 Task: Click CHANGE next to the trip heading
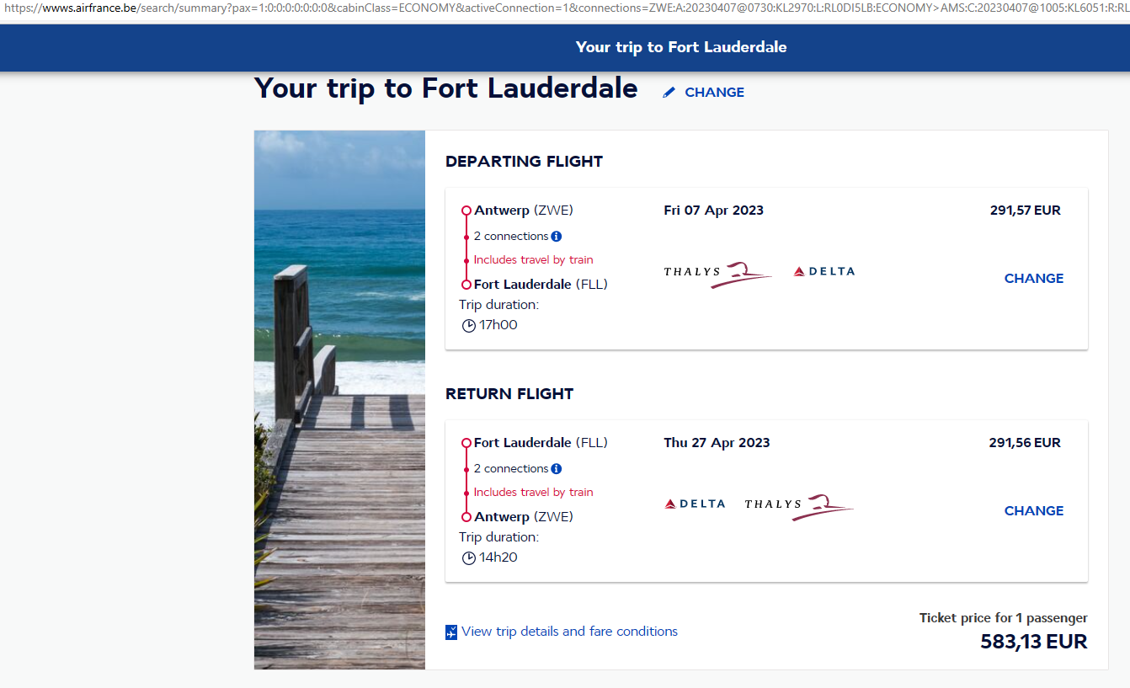click(x=714, y=93)
